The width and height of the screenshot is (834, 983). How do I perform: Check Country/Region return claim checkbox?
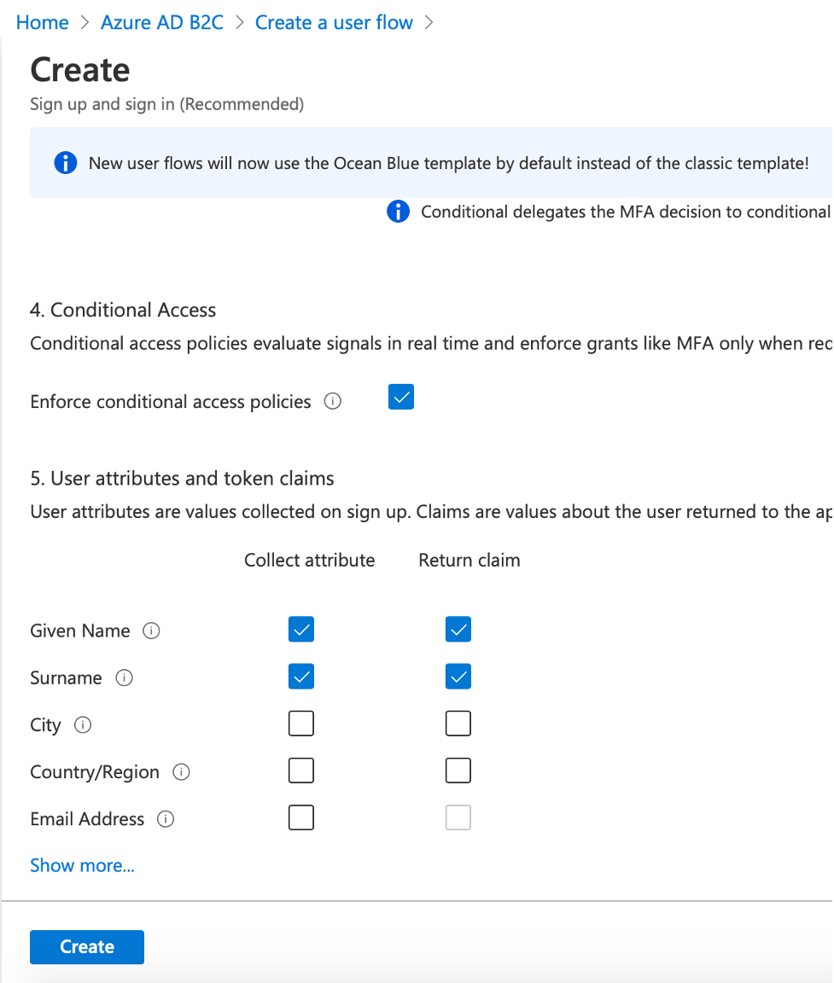[x=458, y=771]
